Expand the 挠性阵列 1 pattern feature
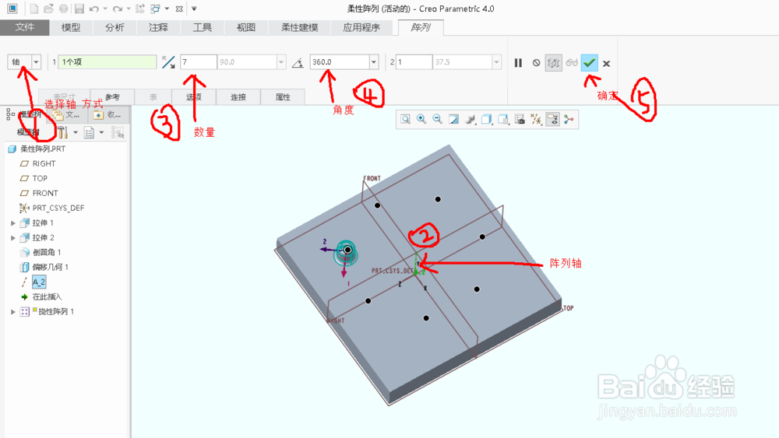Screen dimensions: 779x438 coord(13,312)
